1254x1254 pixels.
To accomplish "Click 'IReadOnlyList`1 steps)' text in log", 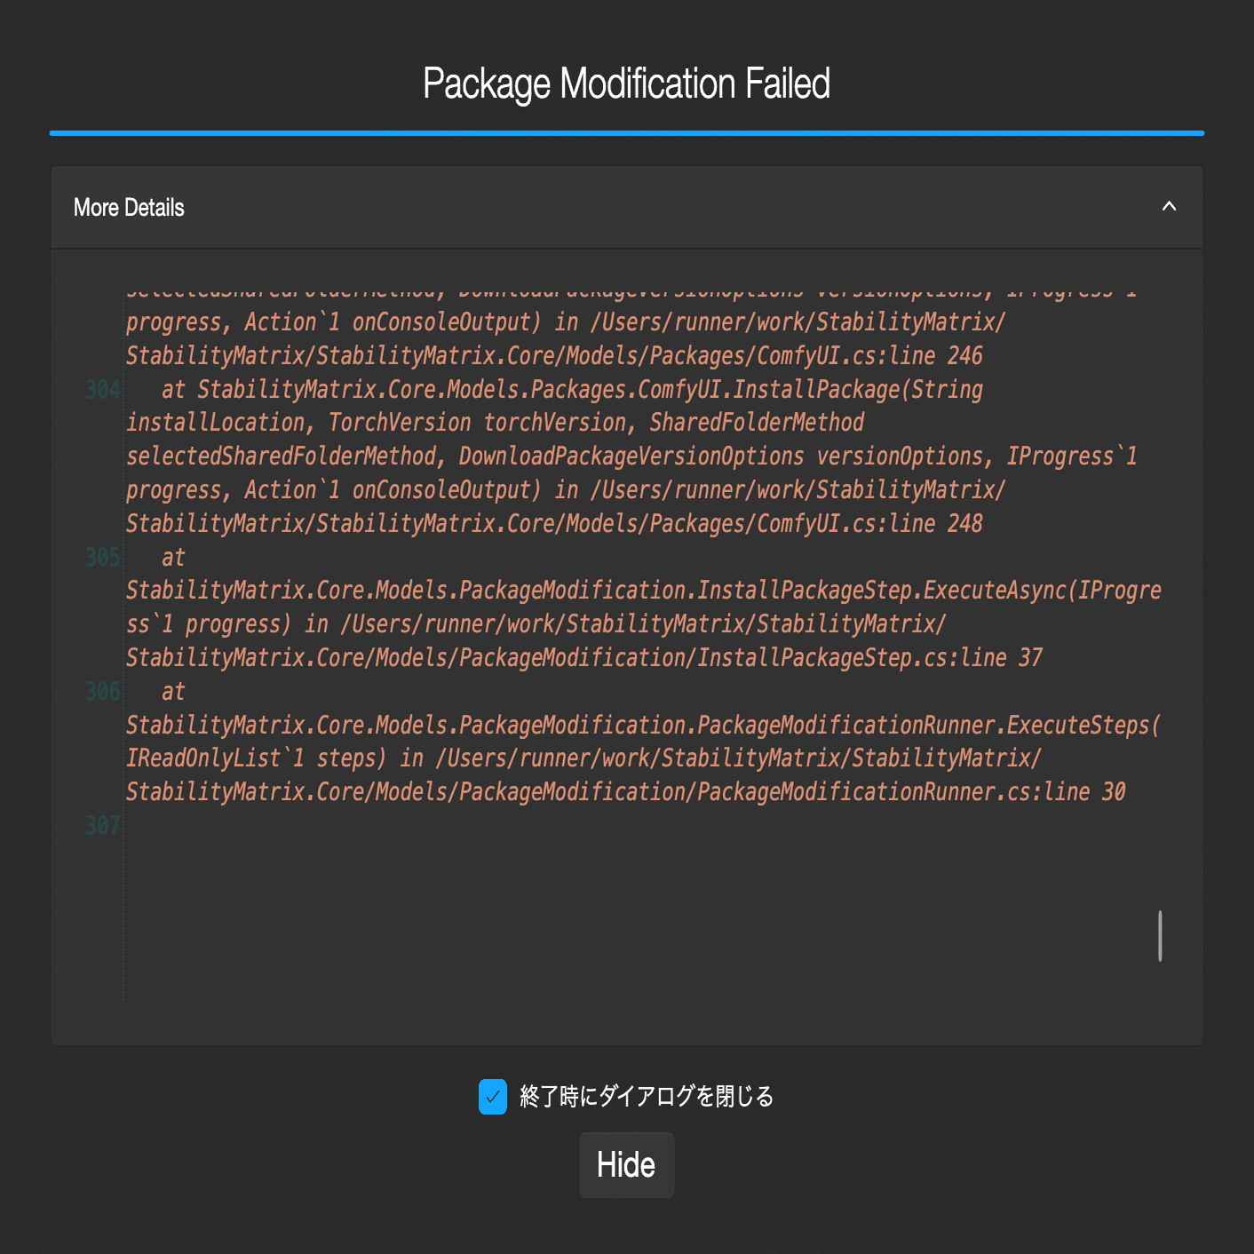I will click(257, 758).
